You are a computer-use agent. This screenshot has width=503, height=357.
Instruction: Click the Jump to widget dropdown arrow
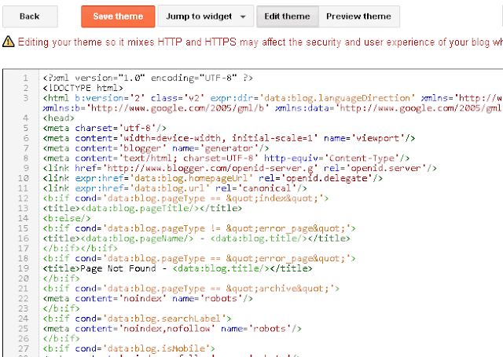coord(243,16)
